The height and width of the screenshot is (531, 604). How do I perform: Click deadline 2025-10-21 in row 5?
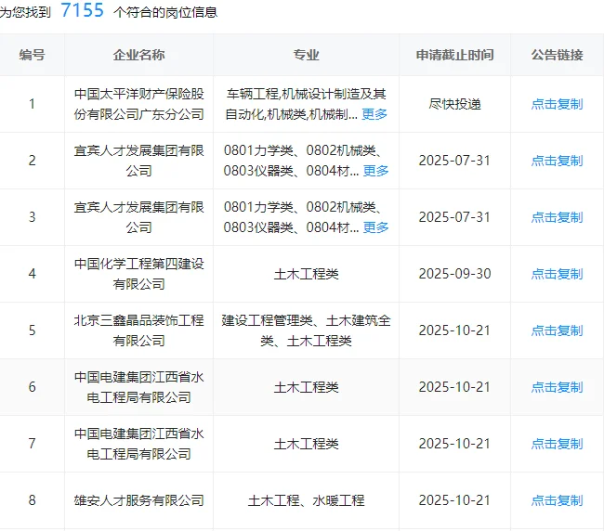455,330
